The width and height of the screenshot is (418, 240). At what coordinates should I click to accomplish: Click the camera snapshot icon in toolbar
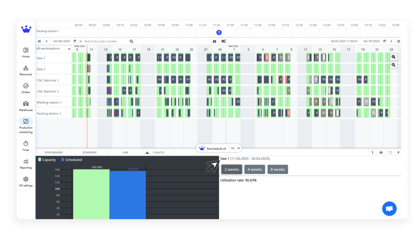[x=214, y=41]
